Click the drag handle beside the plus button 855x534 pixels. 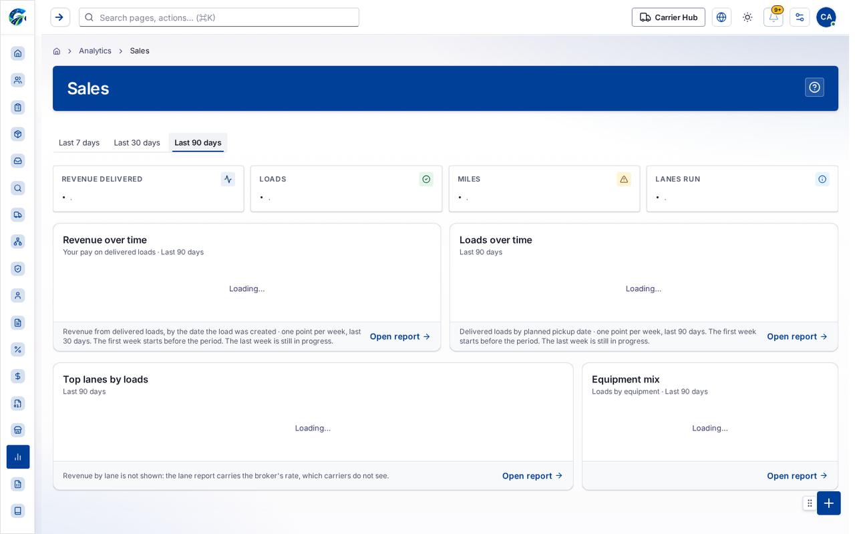(810, 503)
